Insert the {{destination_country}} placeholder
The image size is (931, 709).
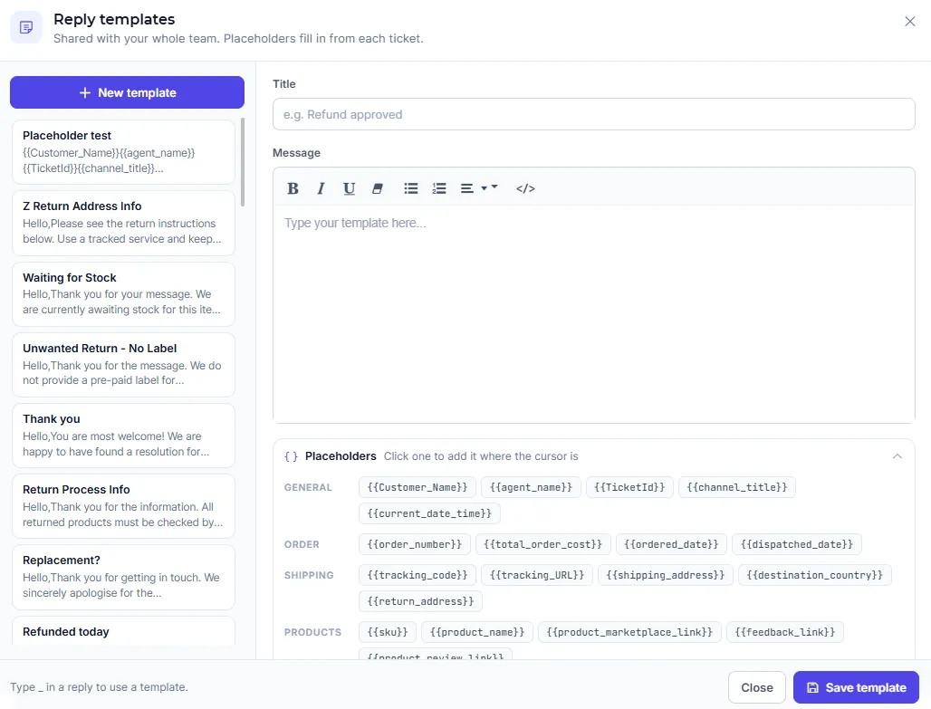(x=815, y=575)
